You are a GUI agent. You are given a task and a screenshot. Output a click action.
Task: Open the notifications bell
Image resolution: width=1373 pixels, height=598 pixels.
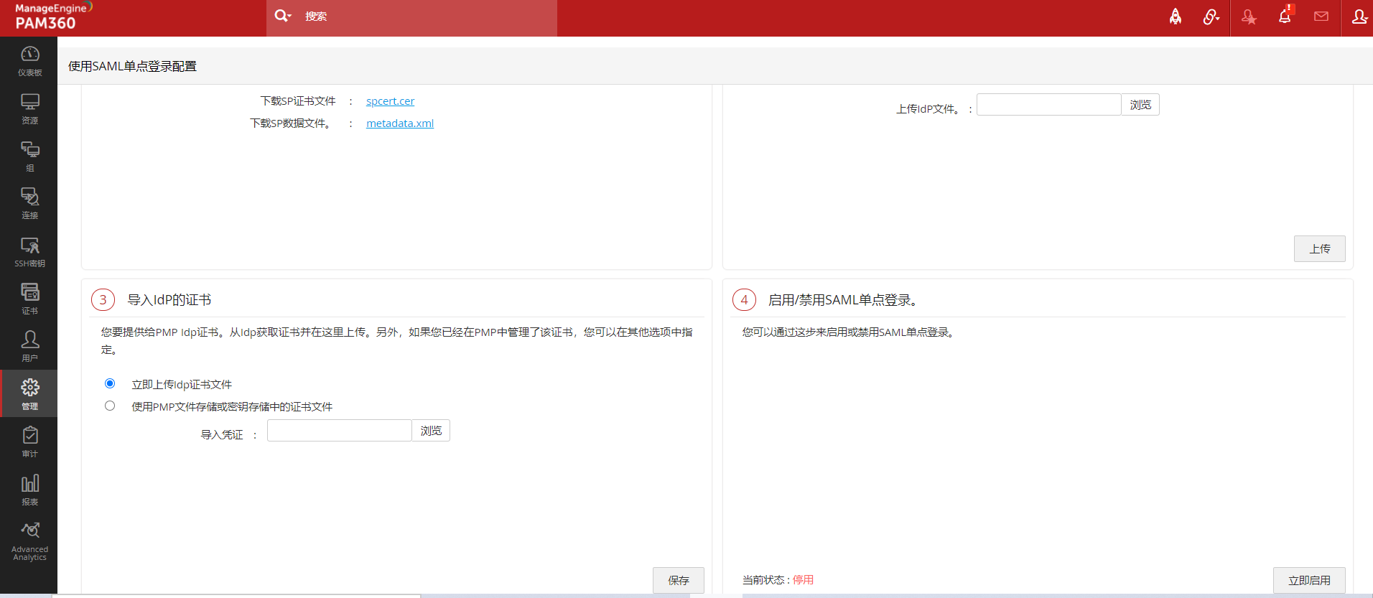(1285, 16)
